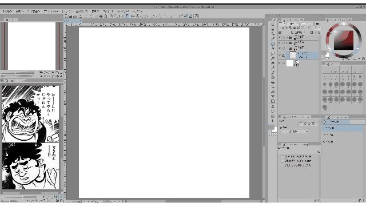Tick the second checkbox in lower-right options panel
Viewport: 366px width, 206px height.
pyautogui.click(x=283, y=161)
